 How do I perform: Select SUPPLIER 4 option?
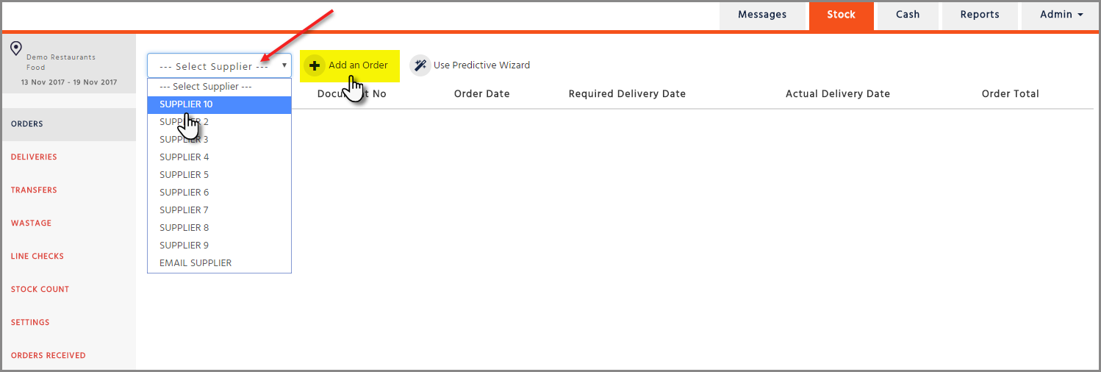coord(184,157)
